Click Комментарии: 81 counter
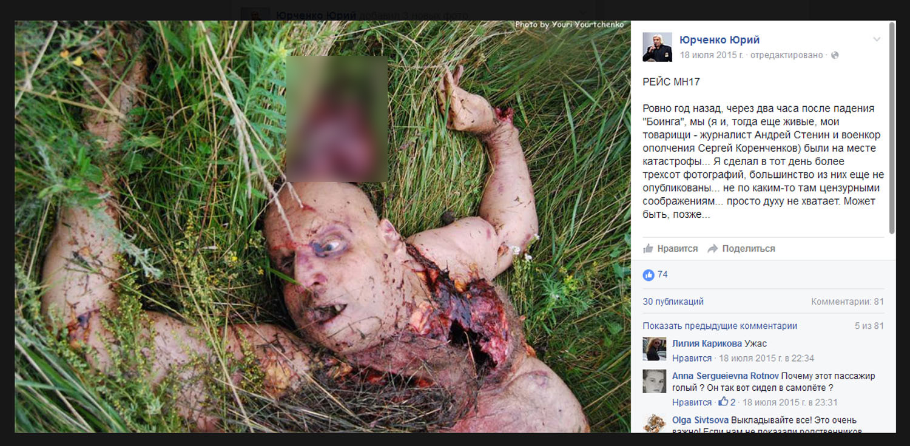Screen dimensions: 910x446 tap(848, 302)
